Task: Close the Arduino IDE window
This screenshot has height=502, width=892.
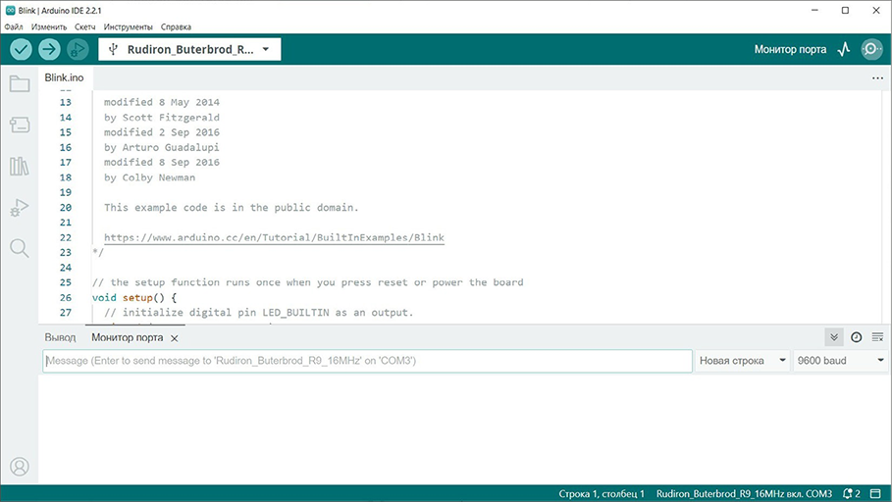Action: (876, 10)
